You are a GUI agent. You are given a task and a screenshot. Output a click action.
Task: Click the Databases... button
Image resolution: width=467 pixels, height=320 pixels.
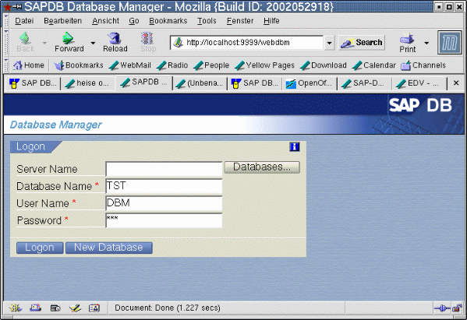(x=262, y=167)
